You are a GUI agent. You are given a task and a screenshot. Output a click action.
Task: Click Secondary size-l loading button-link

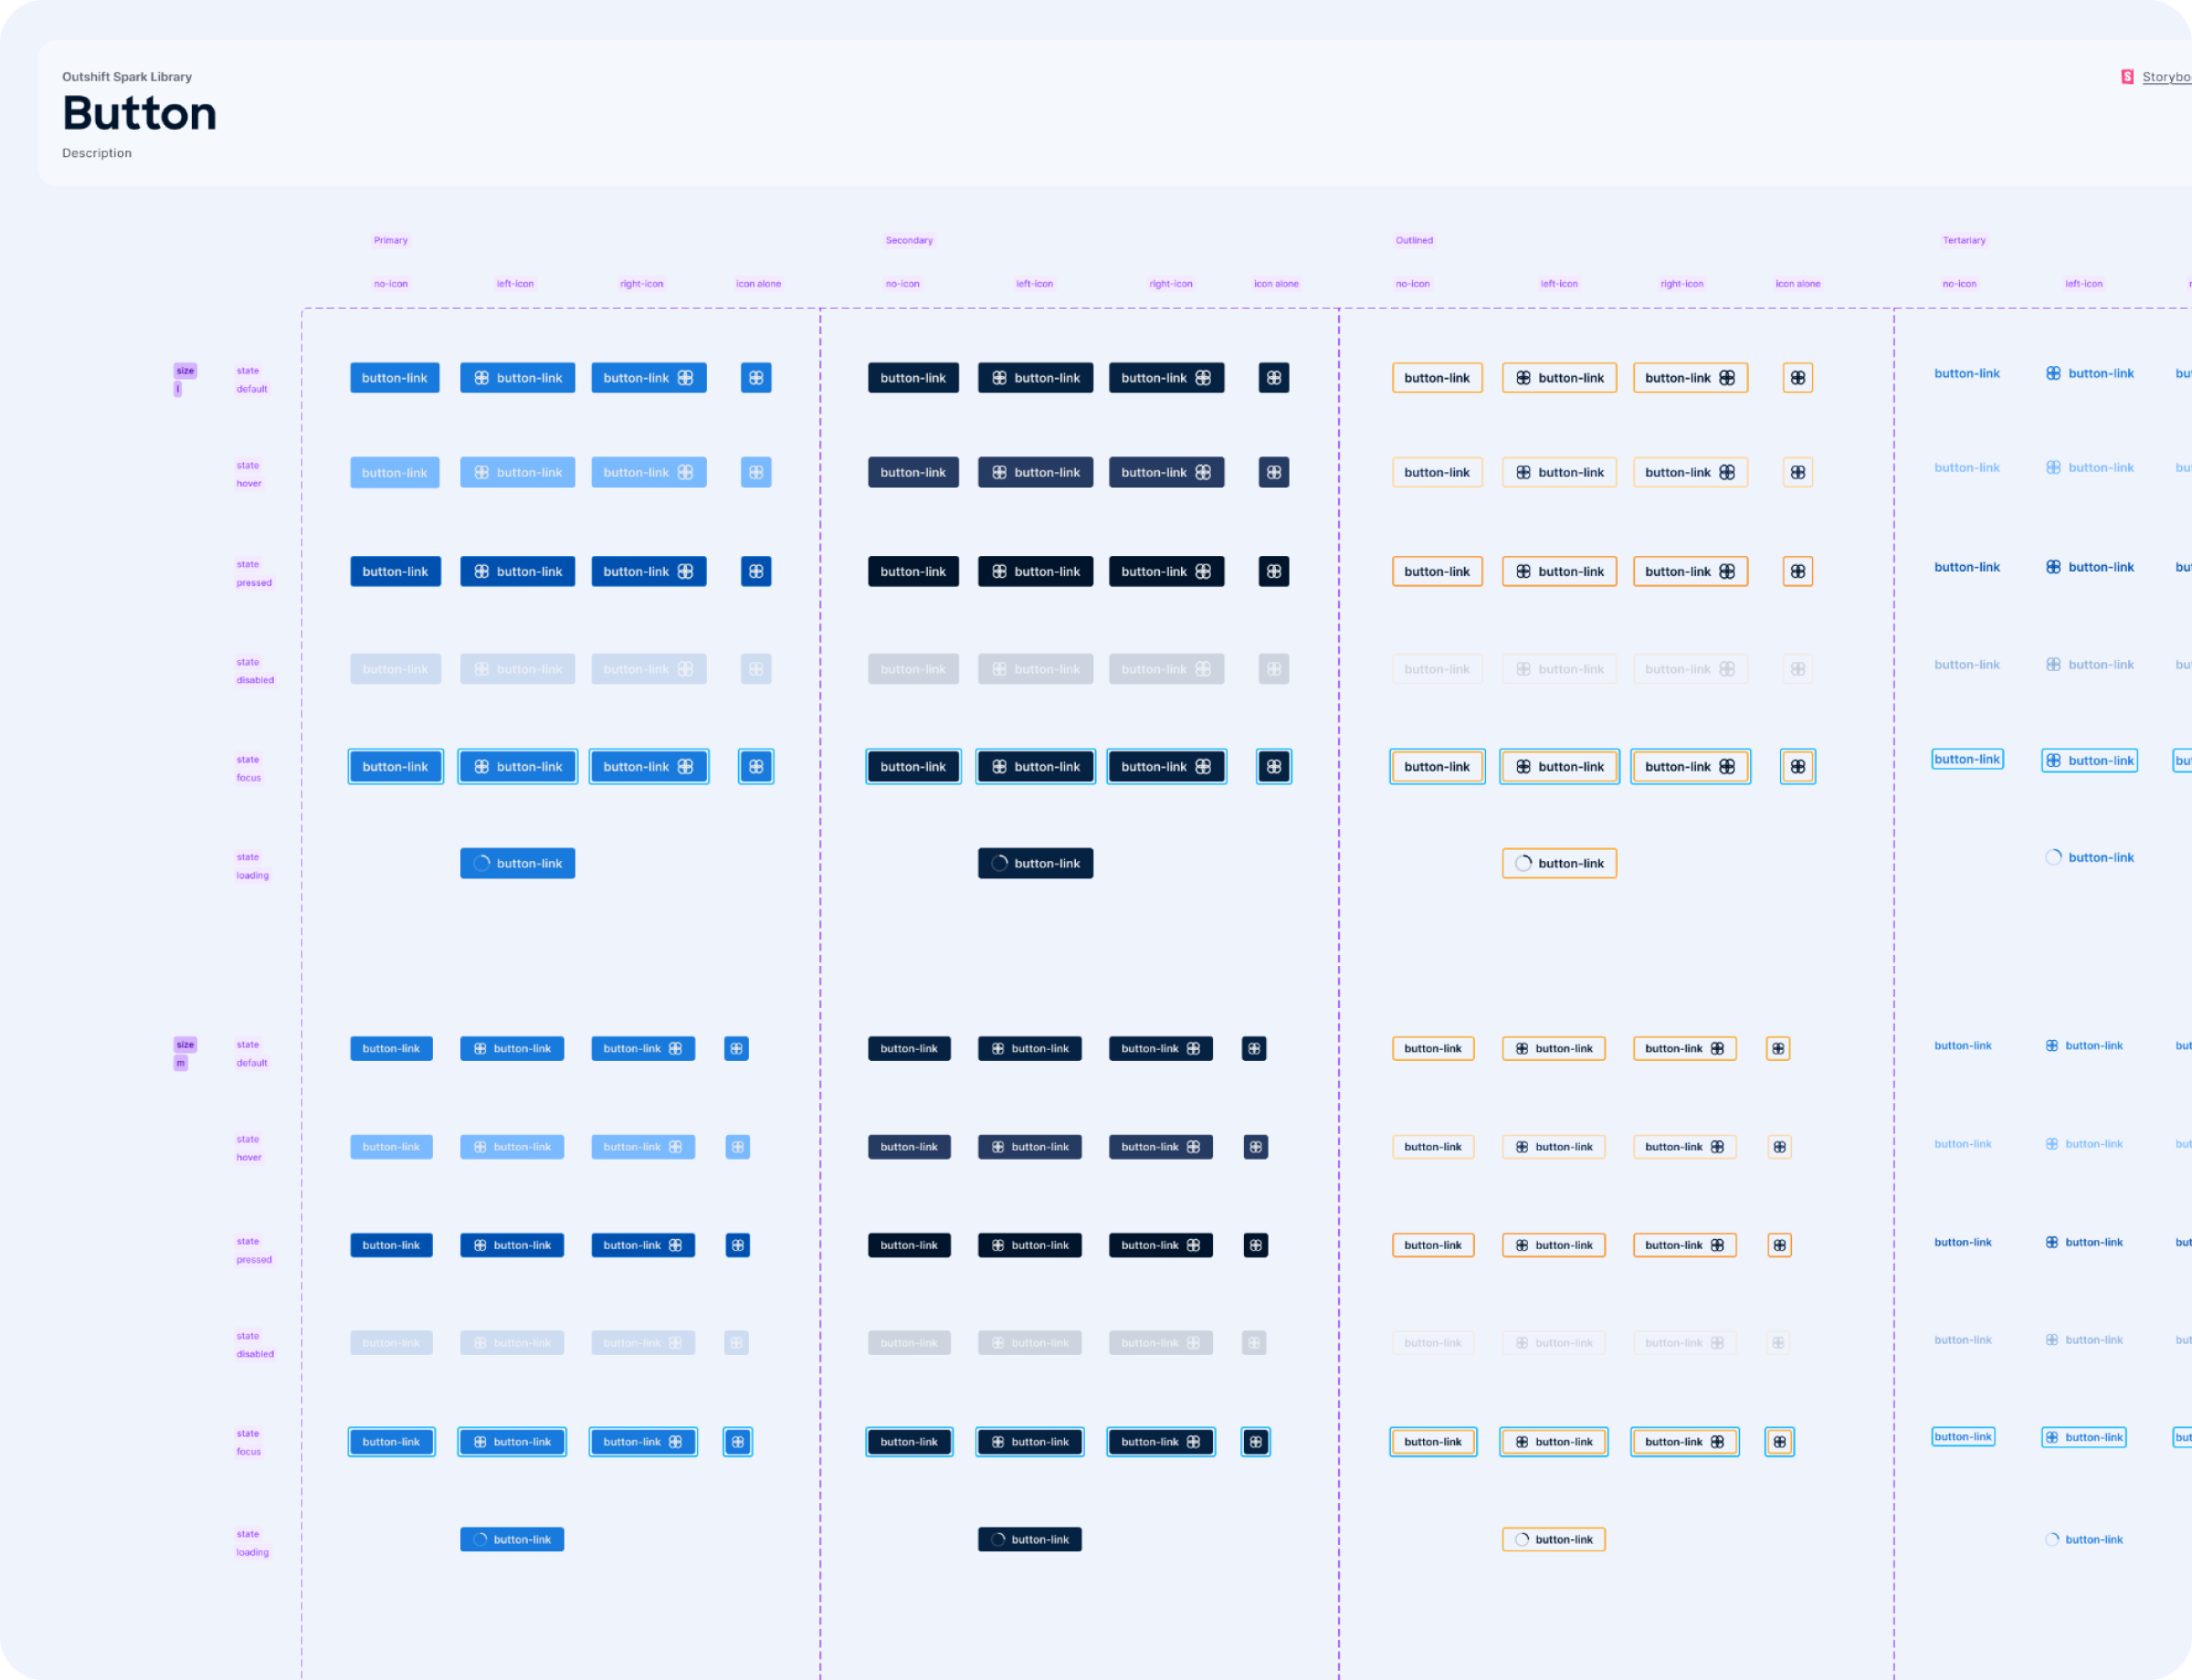point(1036,863)
